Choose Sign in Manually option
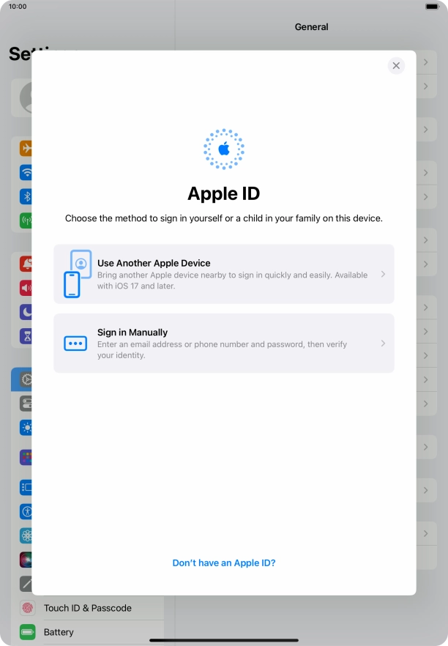The height and width of the screenshot is (646, 448). tap(224, 344)
